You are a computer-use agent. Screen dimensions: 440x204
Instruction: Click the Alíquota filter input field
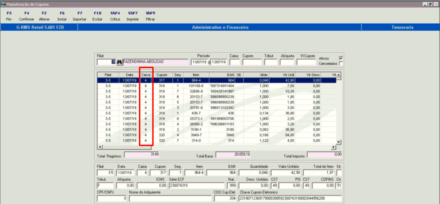(287, 62)
